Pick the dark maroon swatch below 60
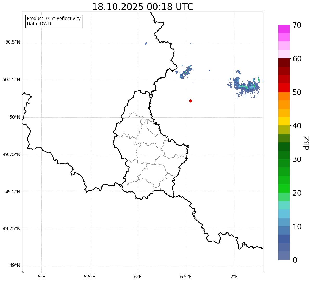The image size is (313, 282). [x=284, y=63]
